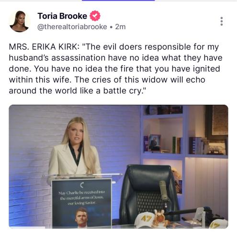
Task: Tap the post text starting "MRS. ERIKA KIRK"
Action: click(x=115, y=69)
